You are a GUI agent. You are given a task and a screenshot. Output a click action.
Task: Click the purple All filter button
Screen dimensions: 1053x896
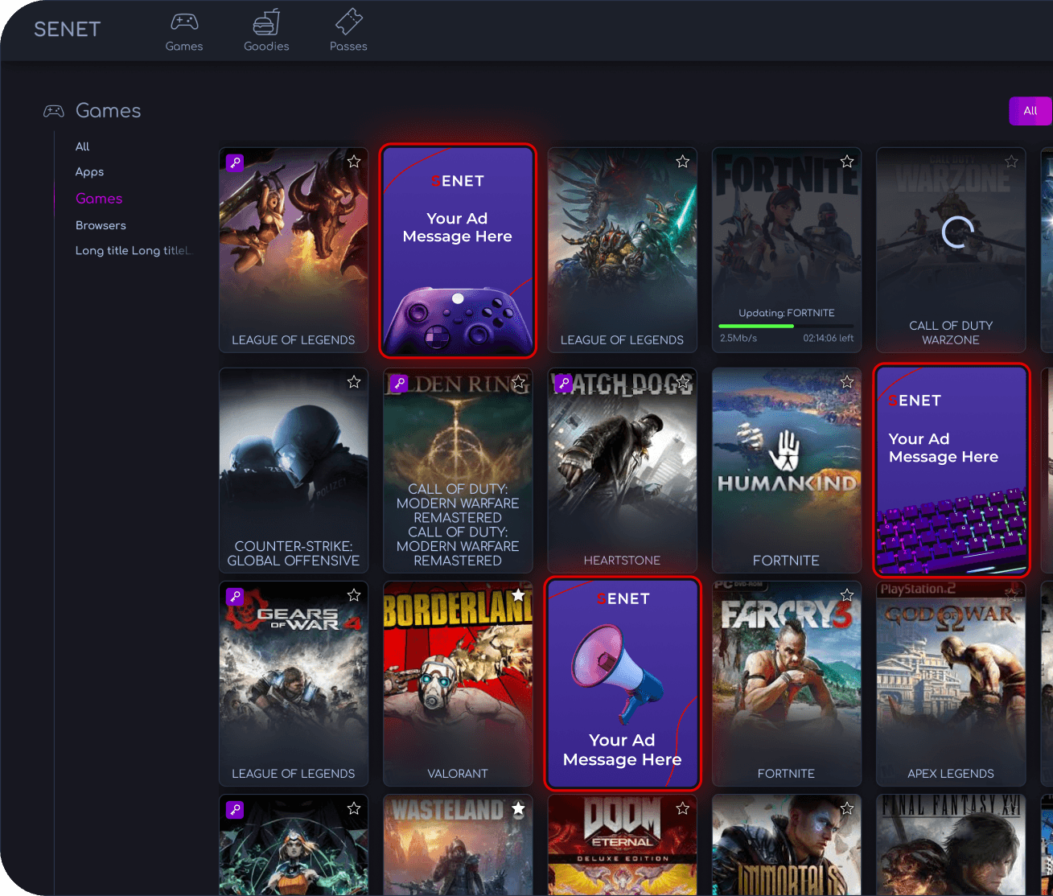(x=1030, y=111)
